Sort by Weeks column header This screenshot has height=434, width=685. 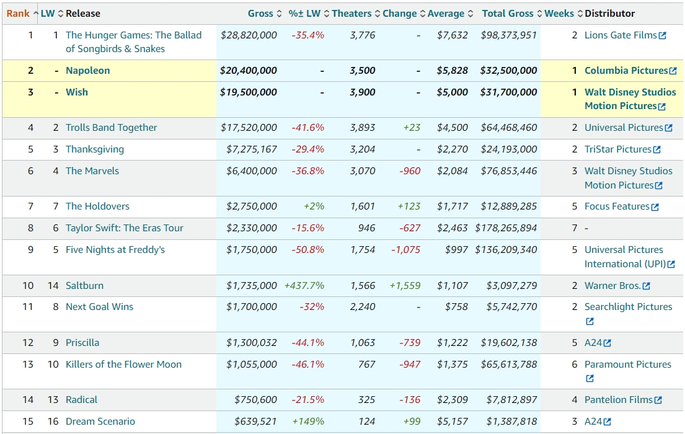(563, 14)
